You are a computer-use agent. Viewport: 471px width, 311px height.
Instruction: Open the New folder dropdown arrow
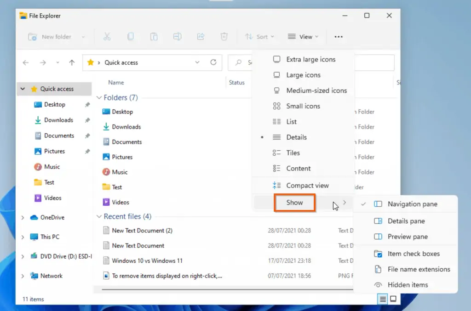point(83,37)
